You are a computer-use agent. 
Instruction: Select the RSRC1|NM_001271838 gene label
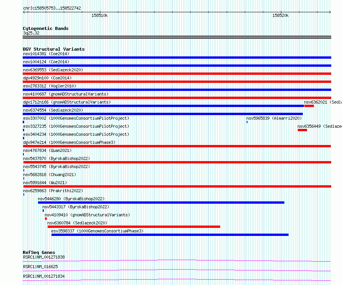44,257
